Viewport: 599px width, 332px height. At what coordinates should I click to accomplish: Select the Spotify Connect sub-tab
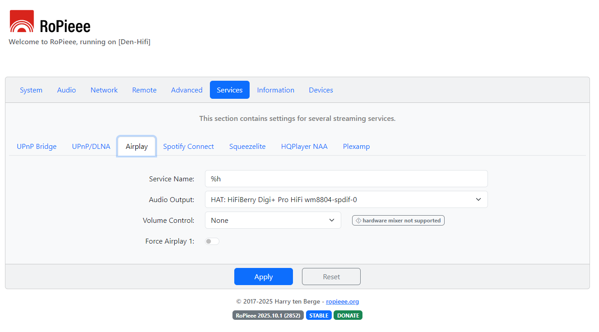(x=188, y=147)
